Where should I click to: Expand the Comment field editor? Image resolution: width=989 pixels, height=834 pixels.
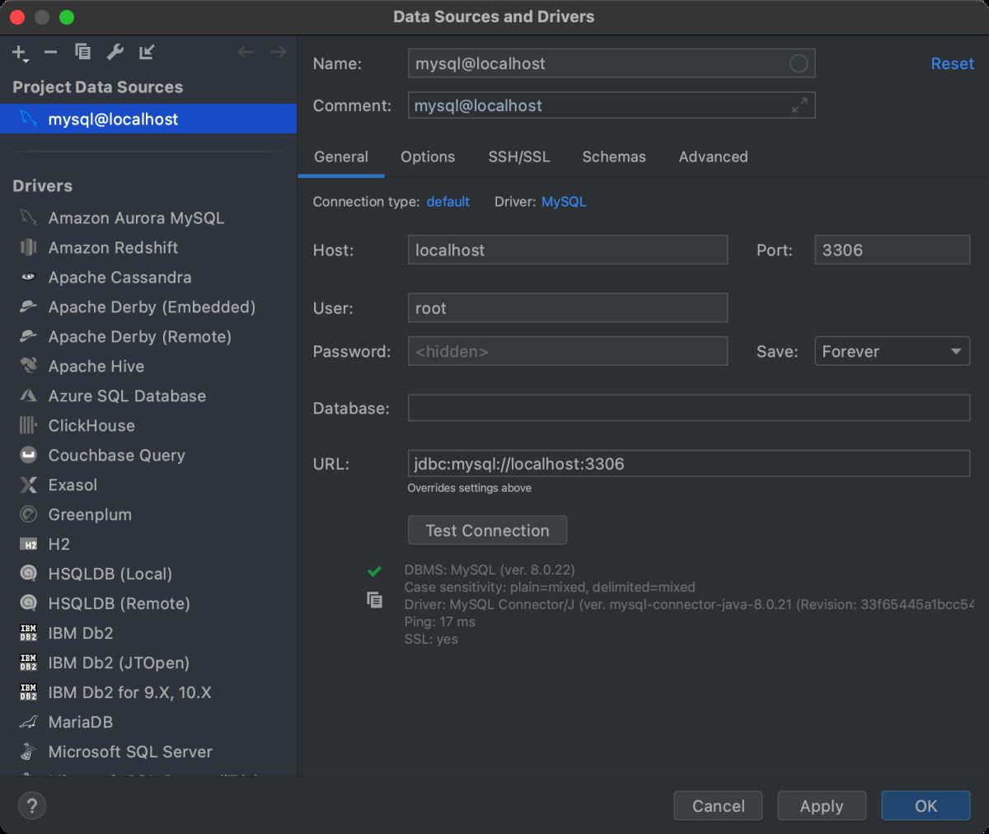(x=799, y=105)
